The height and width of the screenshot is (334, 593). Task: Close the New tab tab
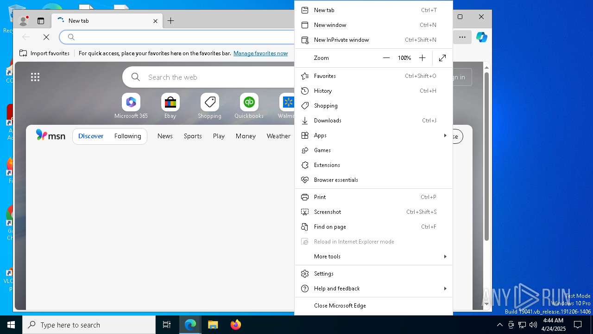(x=156, y=21)
